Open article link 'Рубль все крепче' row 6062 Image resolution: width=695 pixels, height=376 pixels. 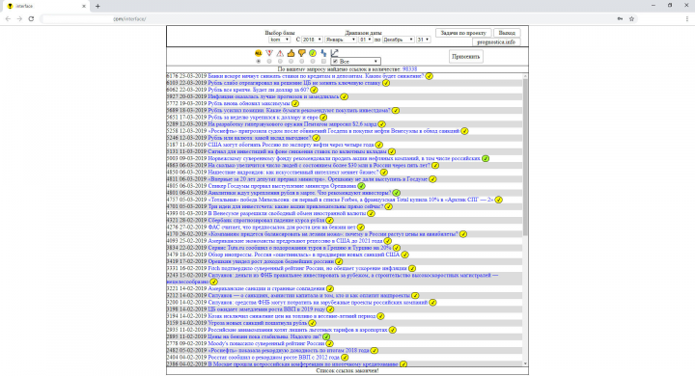pos(259,90)
